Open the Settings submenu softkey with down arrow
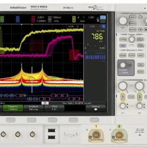The height and width of the screenshot is (147, 147). 96,108
